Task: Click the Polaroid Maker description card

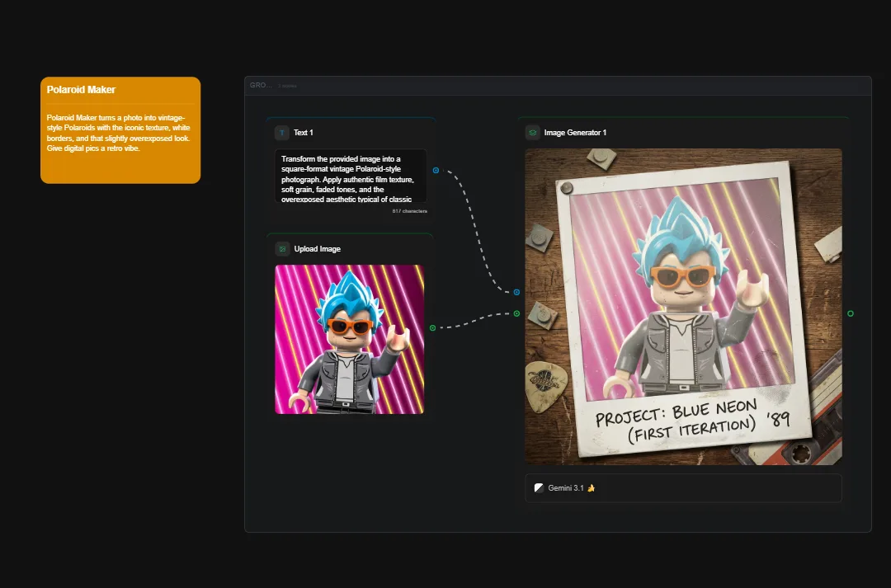Action: pyautogui.click(x=120, y=132)
